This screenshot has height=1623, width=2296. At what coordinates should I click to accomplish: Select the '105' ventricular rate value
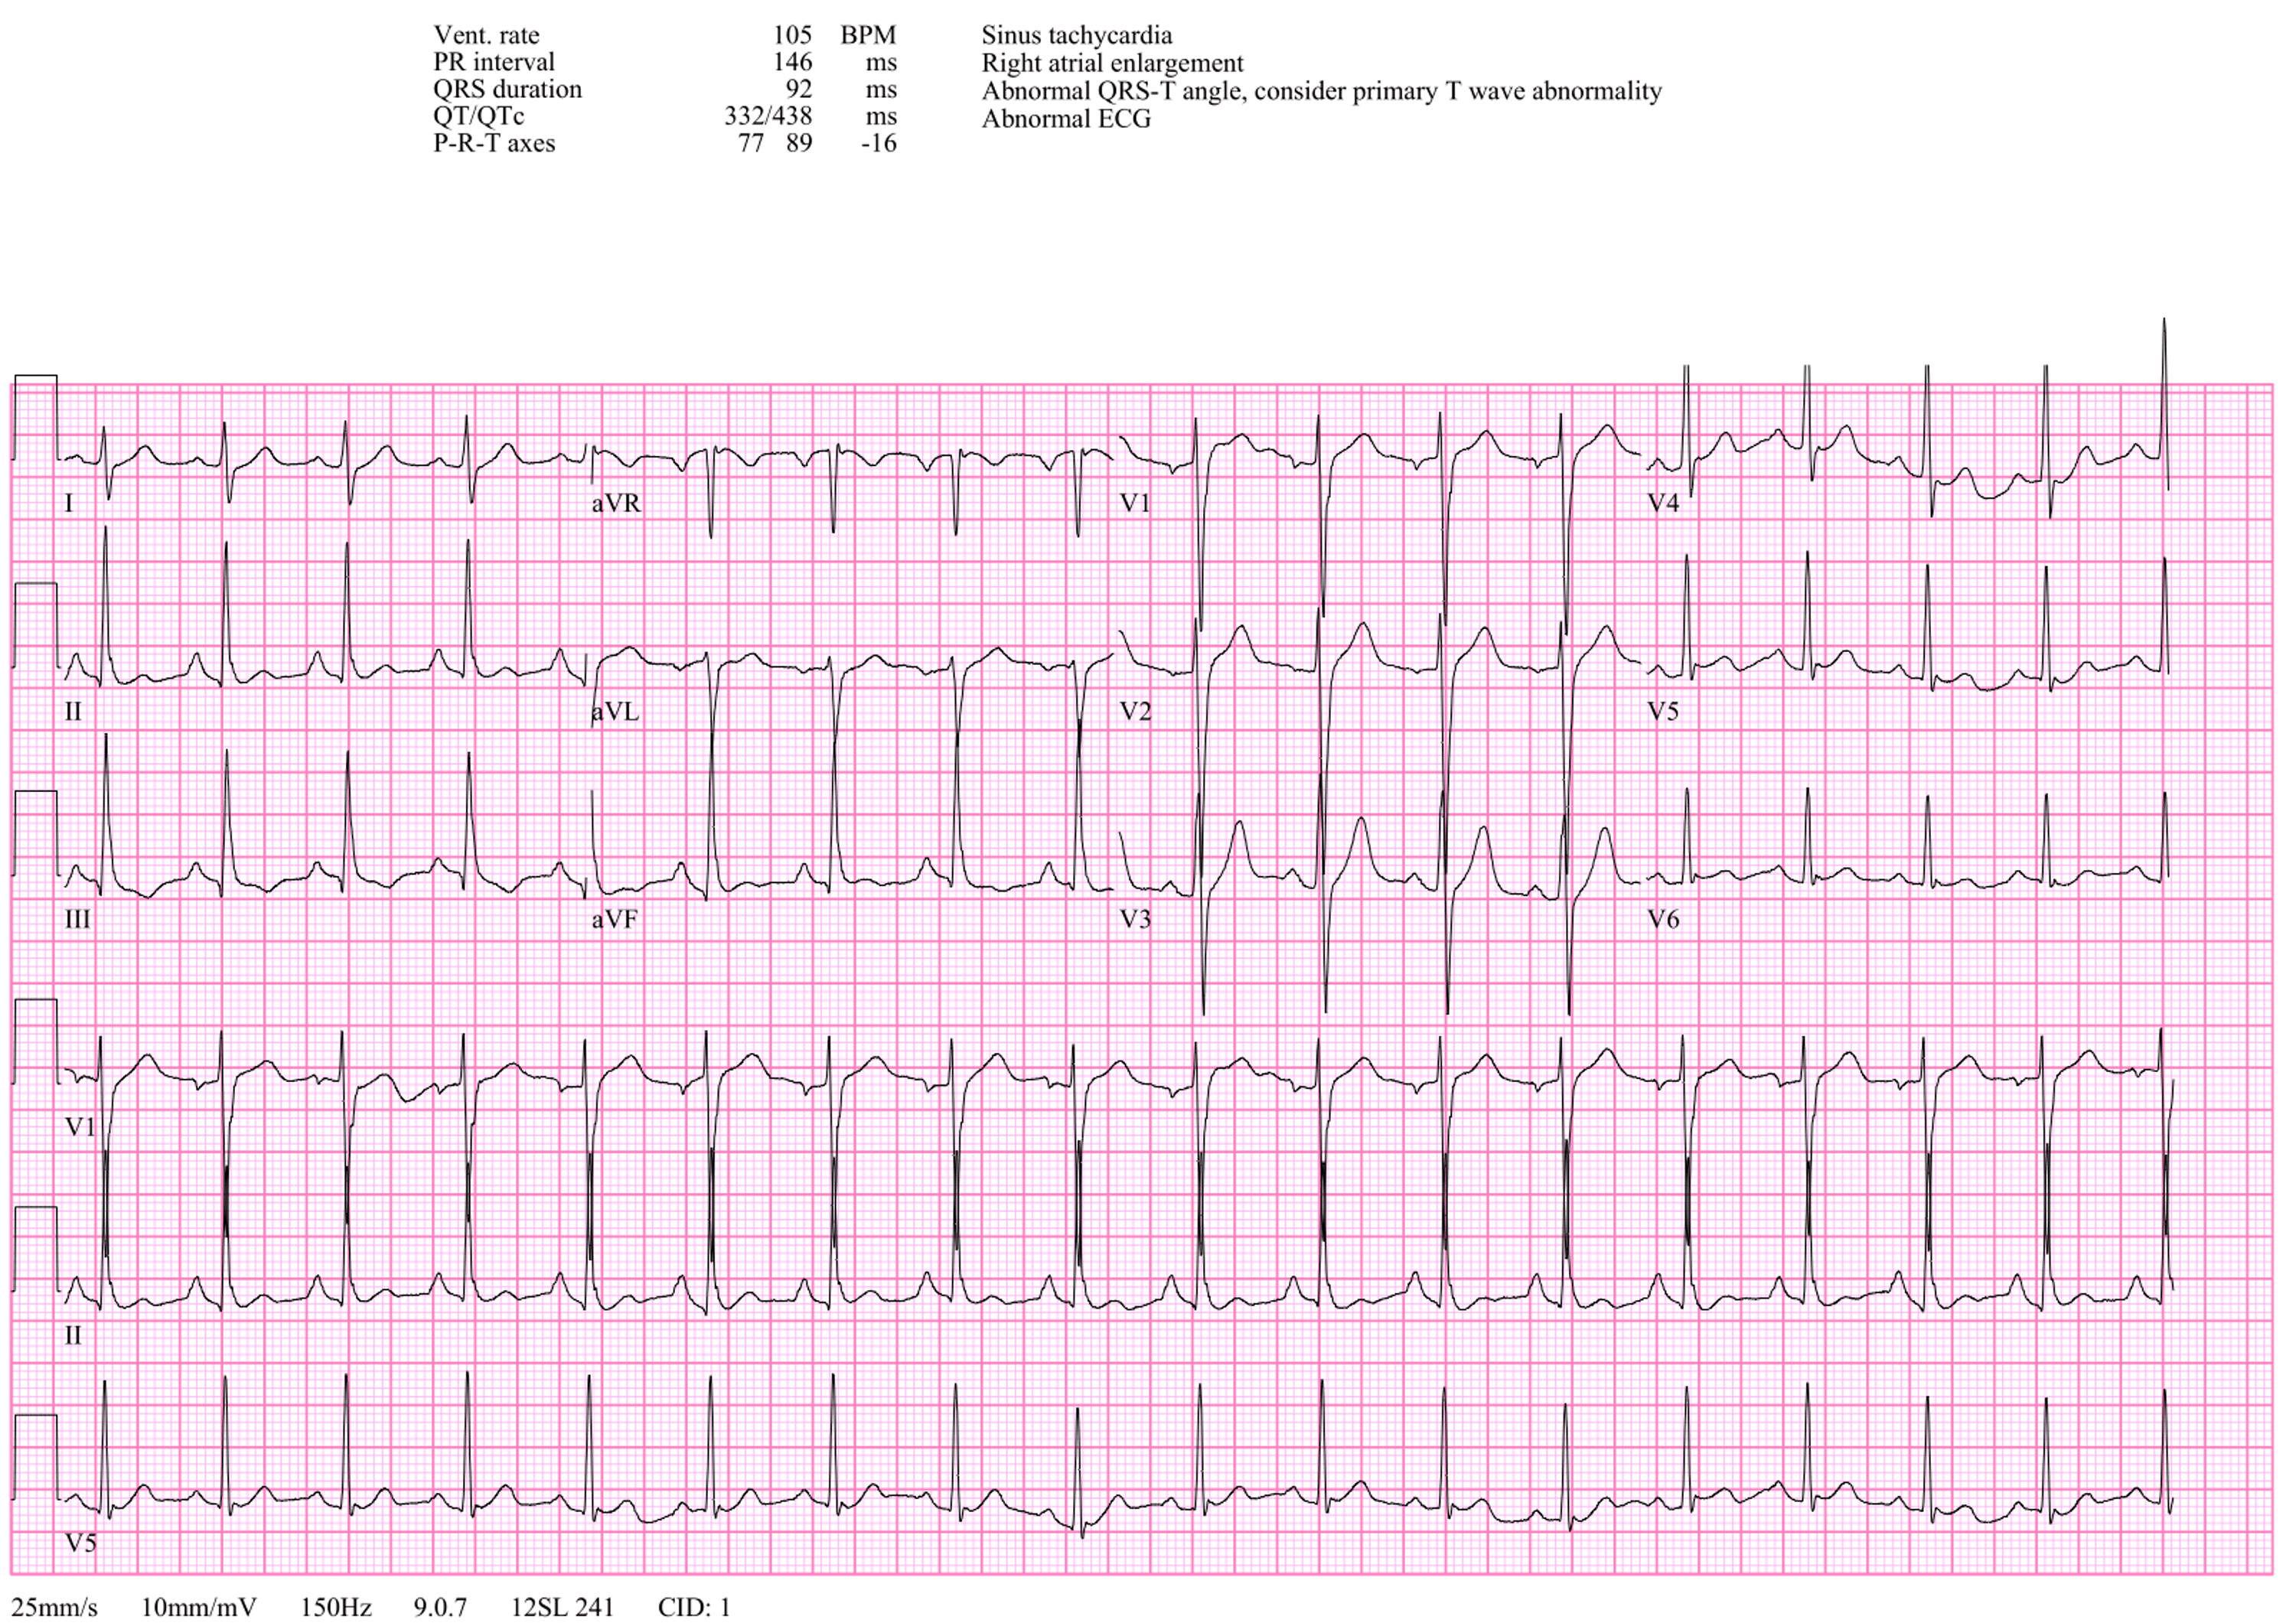pyautogui.click(x=792, y=35)
